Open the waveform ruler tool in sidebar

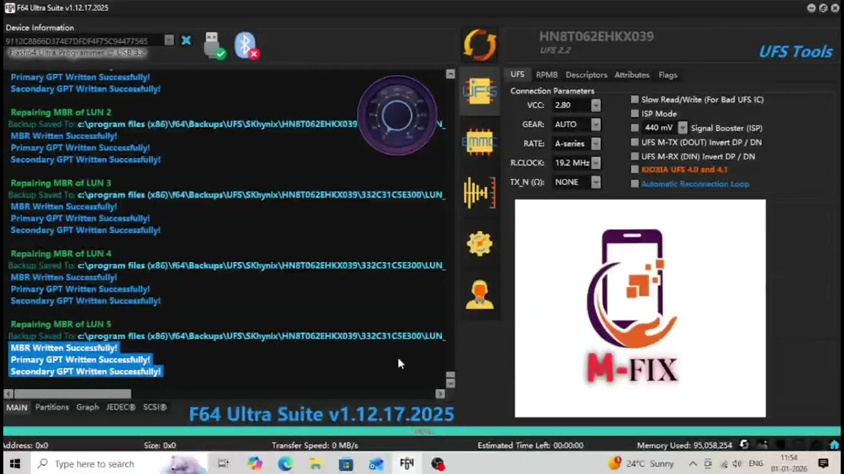click(479, 193)
